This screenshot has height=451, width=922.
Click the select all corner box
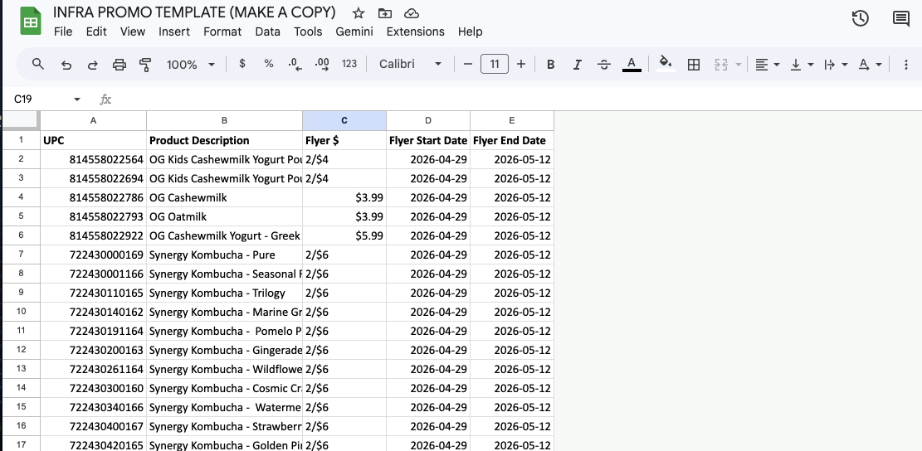click(x=22, y=120)
